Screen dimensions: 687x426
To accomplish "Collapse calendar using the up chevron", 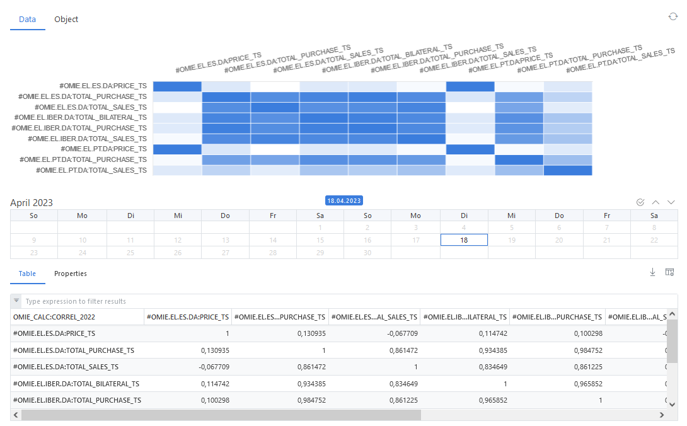I will (x=655, y=202).
